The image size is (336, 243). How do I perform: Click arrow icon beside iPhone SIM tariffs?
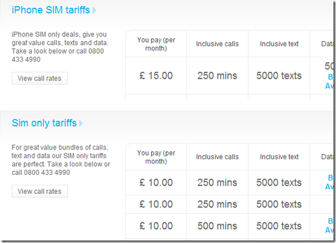(94, 10)
